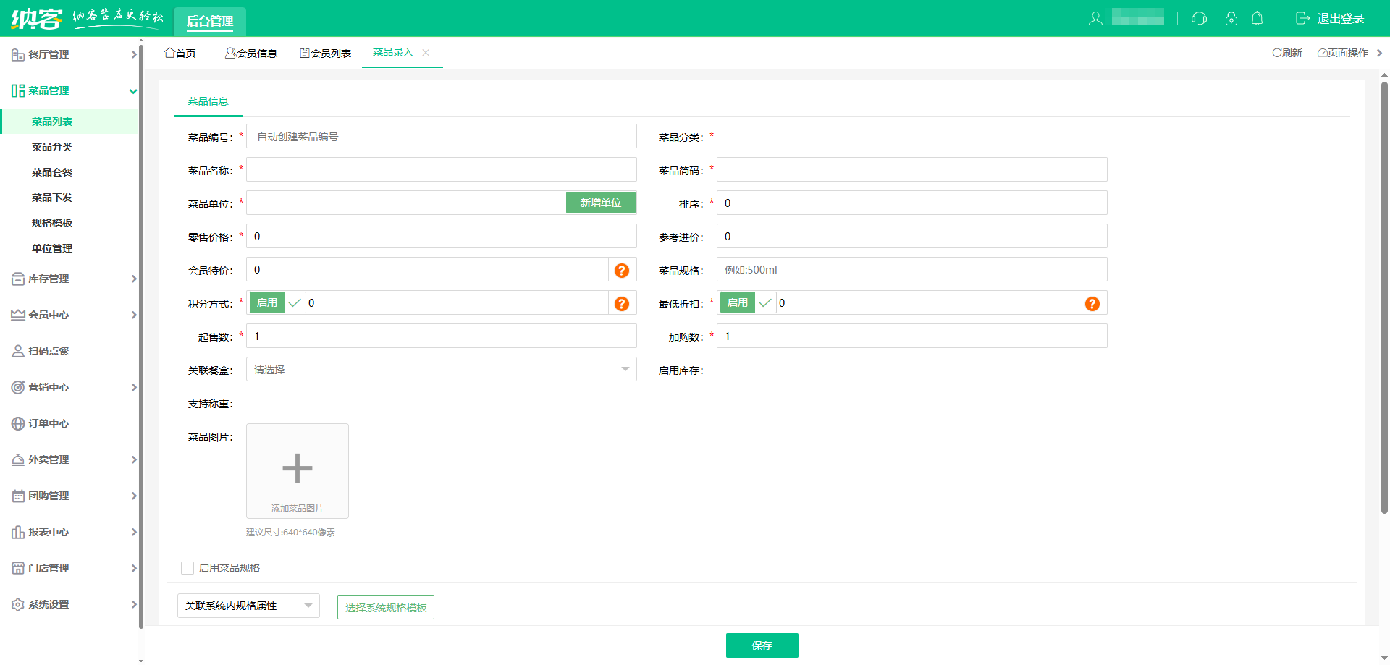1390x665 pixels.
Task: Close the 菜品录入 tab
Action: (x=426, y=53)
